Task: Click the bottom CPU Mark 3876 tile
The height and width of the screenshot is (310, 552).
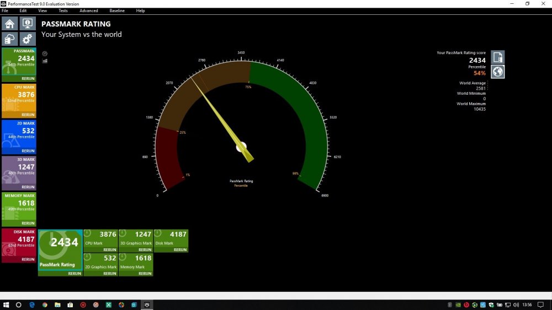Action: click(100, 238)
